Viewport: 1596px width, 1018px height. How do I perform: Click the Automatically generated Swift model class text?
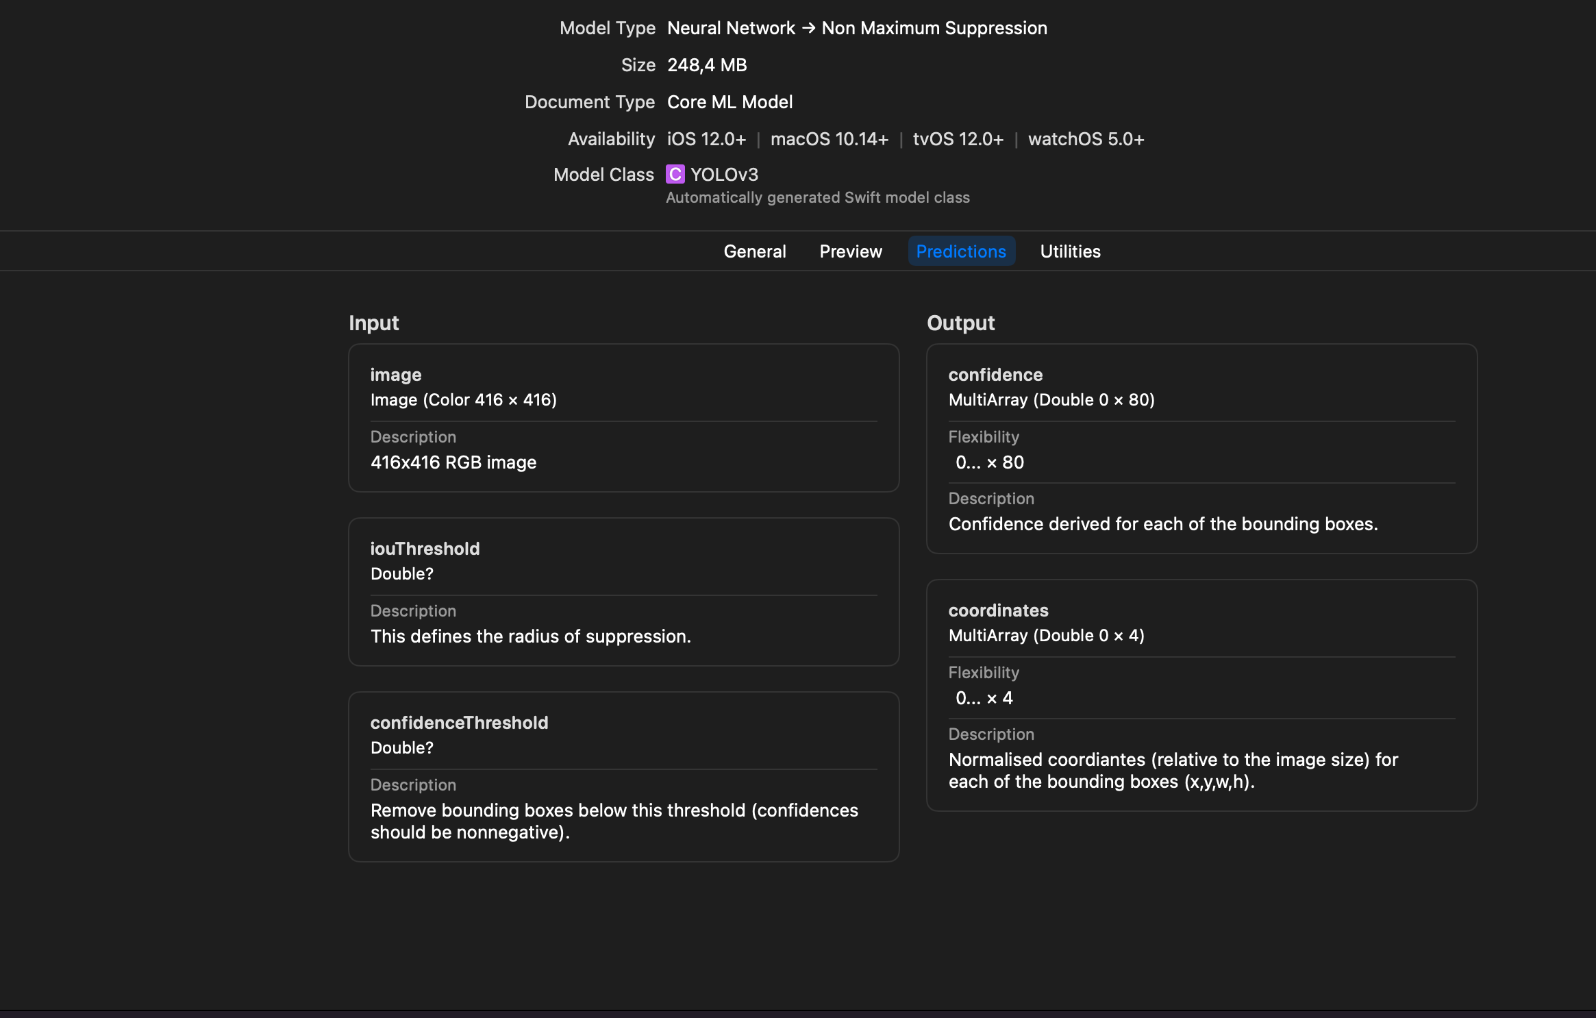pyautogui.click(x=817, y=197)
